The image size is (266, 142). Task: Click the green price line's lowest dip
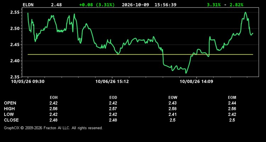tap(186, 73)
